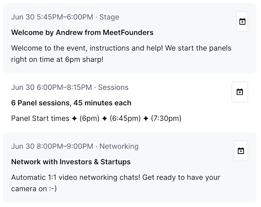Click the star bullet before (7:30pm)
This screenshot has height=207, width=261.
146,118
